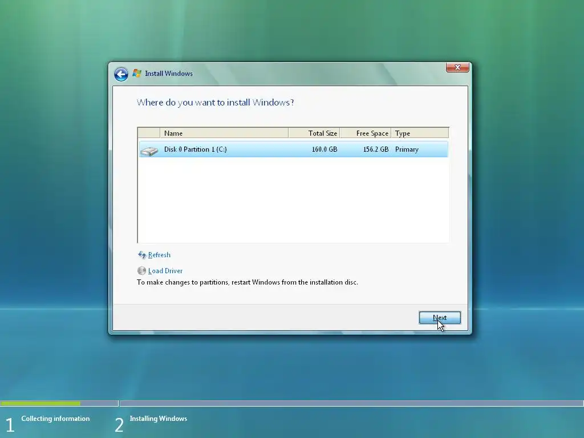Screen dimensions: 584x438
Task: Click the 160.0 GB total size value
Action: pyautogui.click(x=325, y=149)
